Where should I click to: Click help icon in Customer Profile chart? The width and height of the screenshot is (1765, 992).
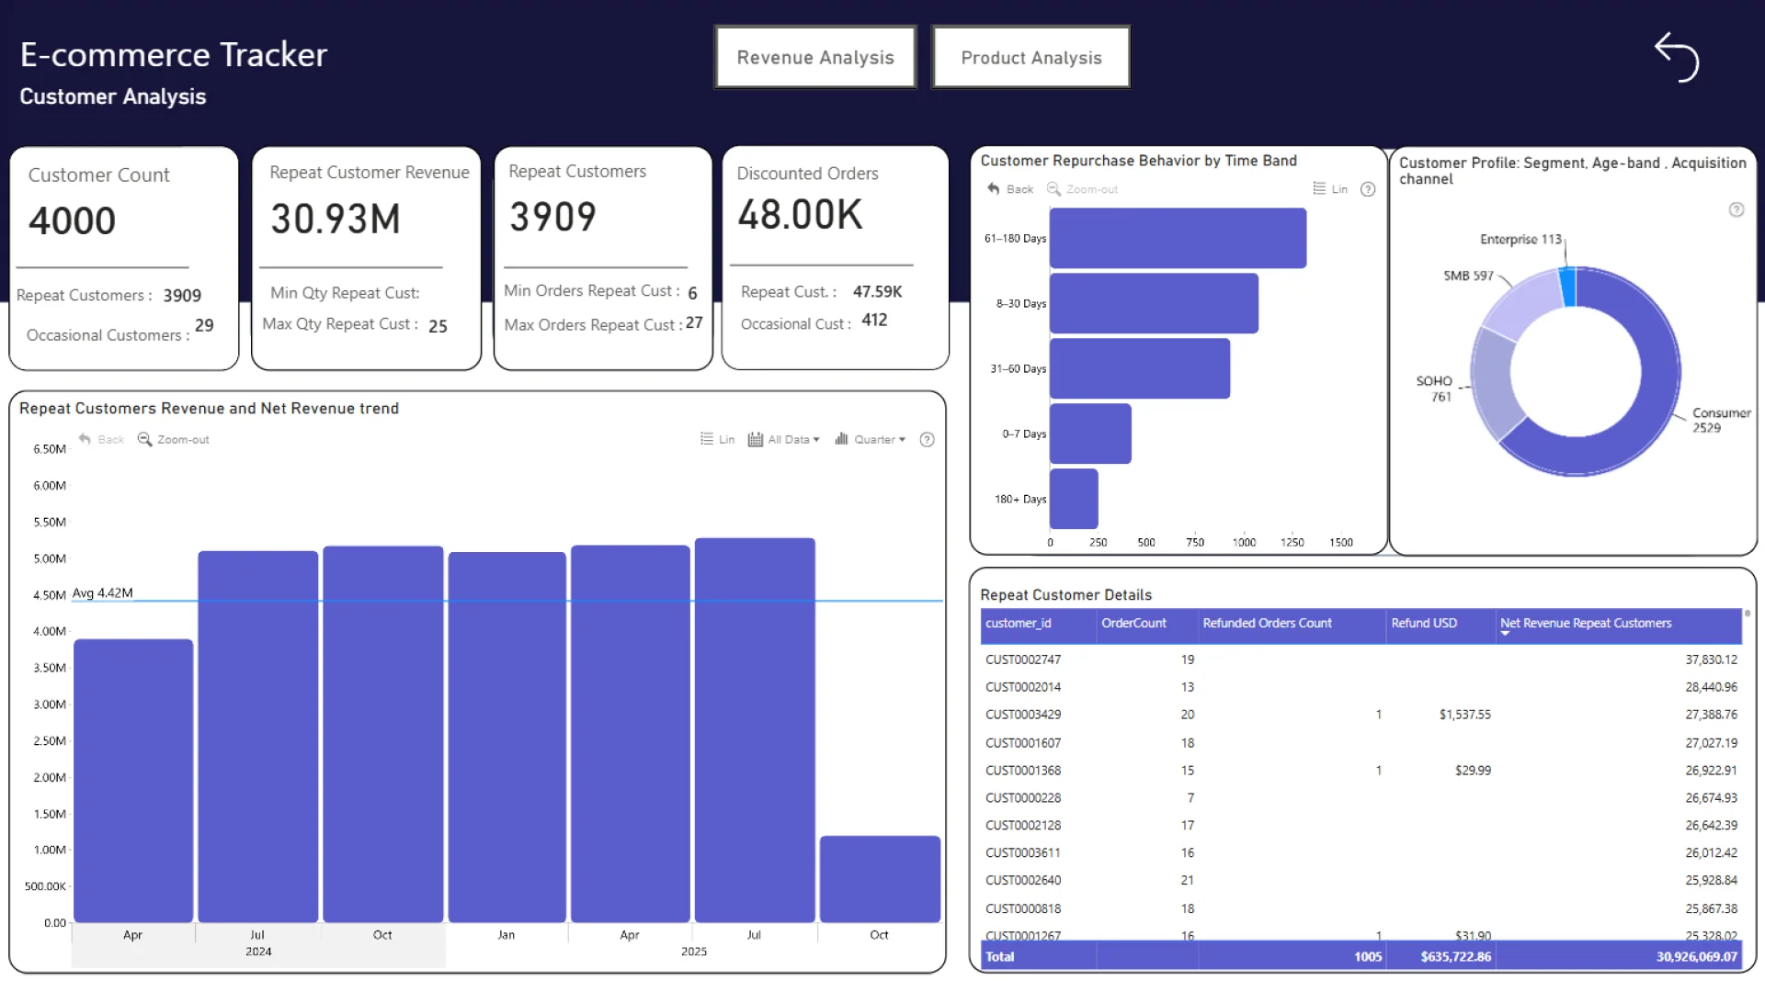[x=1736, y=209]
